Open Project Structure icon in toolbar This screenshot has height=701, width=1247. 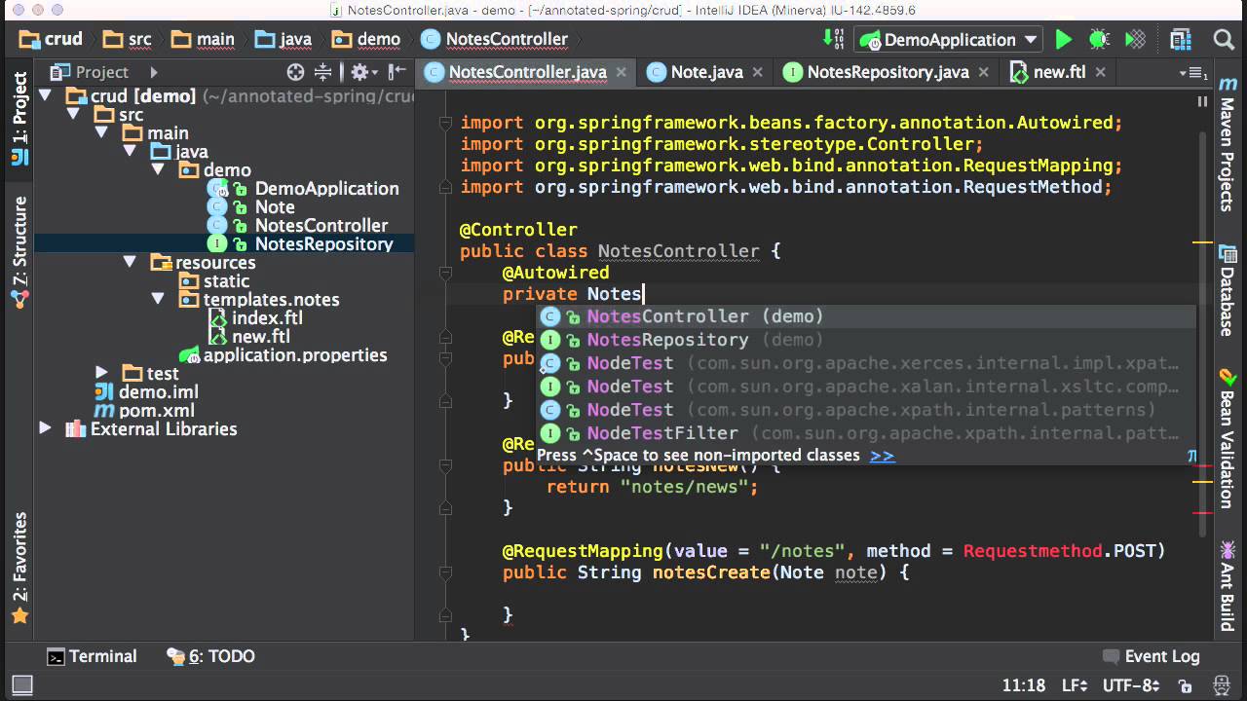(1181, 40)
